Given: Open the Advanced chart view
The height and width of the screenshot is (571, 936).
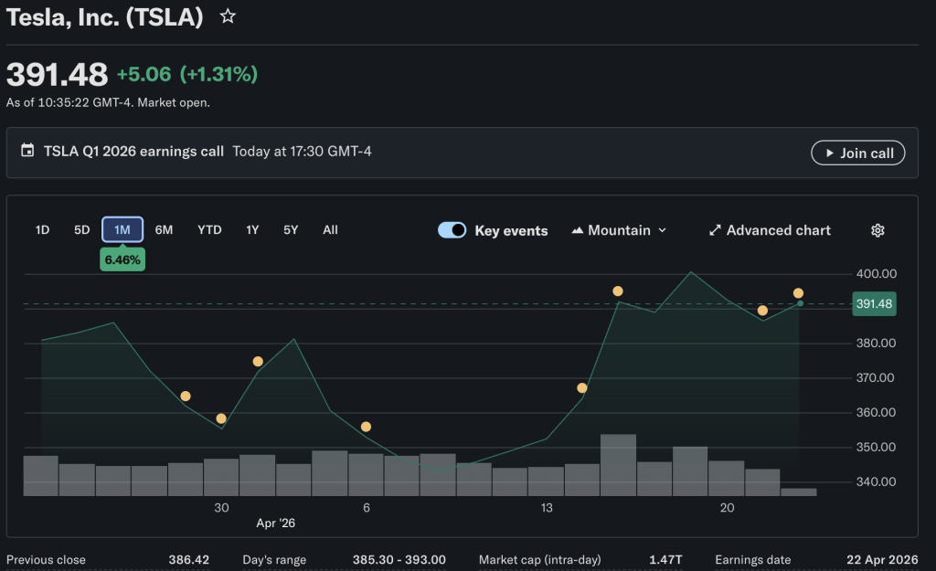Looking at the screenshot, I should (x=778, y=230).
